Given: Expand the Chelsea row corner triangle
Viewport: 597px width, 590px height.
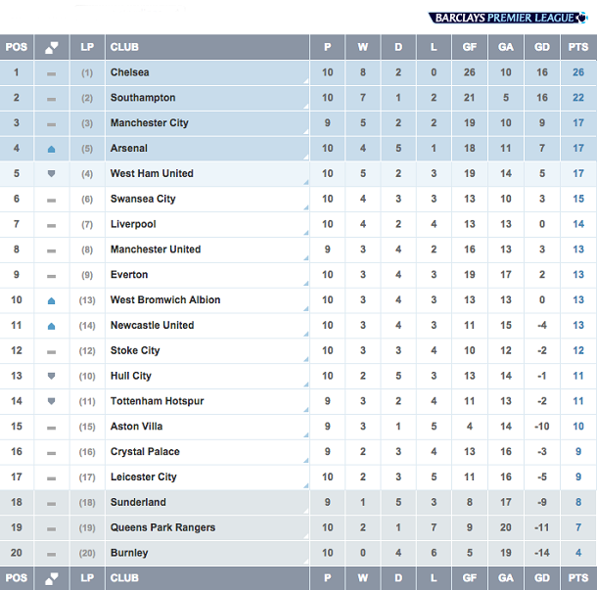Looking at the screenshot, I should point(306,81).
